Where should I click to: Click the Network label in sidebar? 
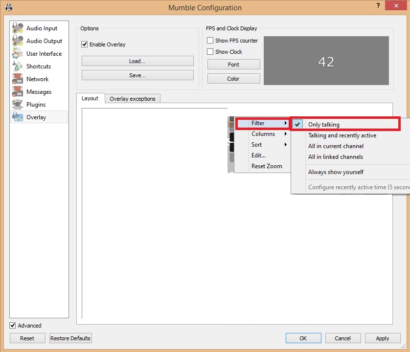[37, 79]
